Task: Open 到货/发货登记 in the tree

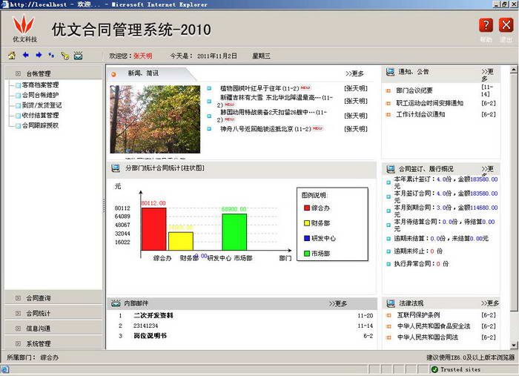Action: click(42, 105)
